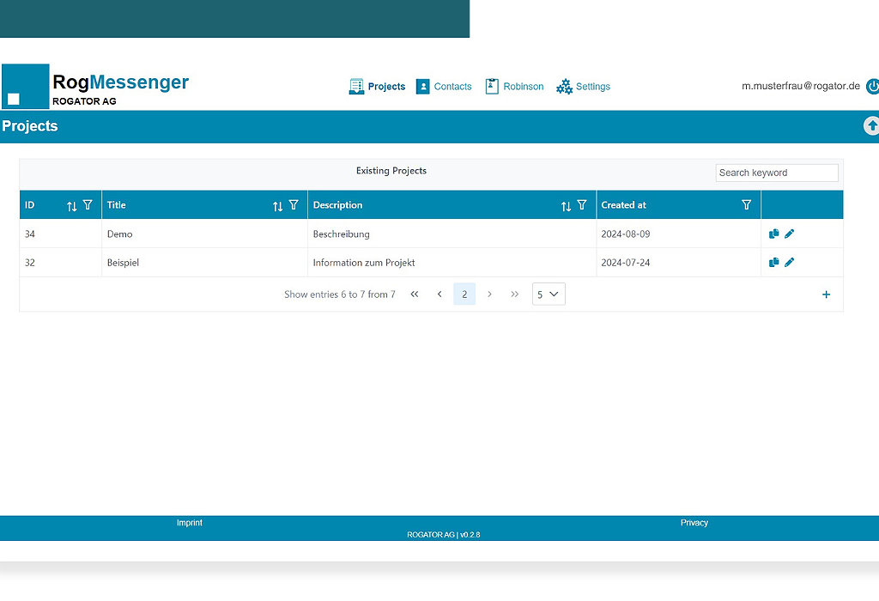Edit the Demo project with pencil icon
Viewport: 879px width, 601px height.
(790, 234)
